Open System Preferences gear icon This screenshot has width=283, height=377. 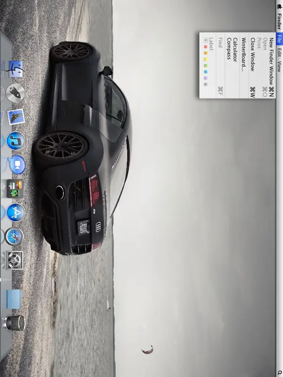pyautogui.click(x=16, y=260)
